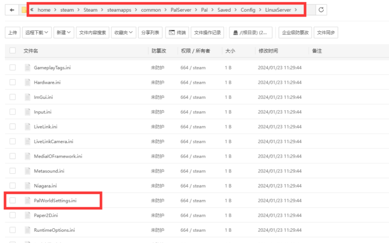Open the 终端 terminal button

click(177, 33)
